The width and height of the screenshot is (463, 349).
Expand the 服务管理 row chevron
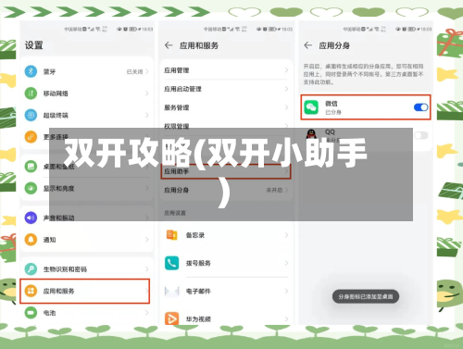click(x=286, y=107)
